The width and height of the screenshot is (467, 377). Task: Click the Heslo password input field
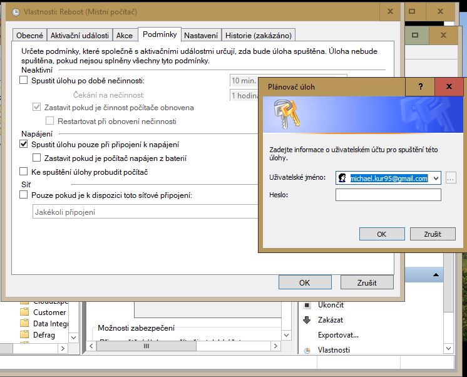(388, 195)
